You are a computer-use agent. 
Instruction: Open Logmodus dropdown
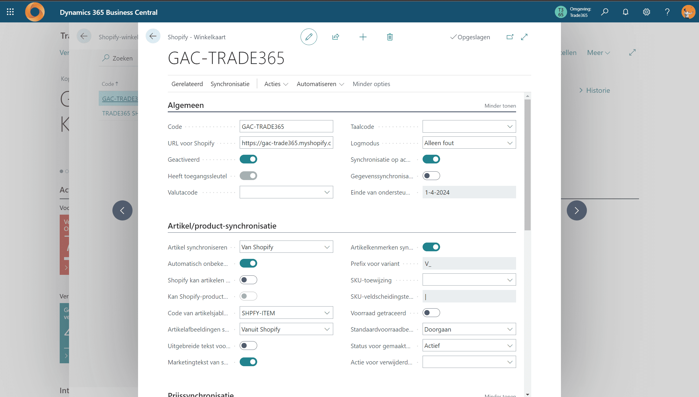tap(510, 143)
